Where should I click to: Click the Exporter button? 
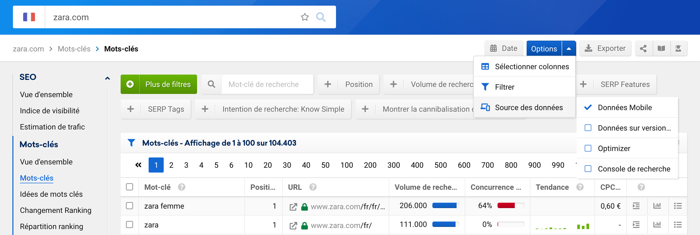click(x=605, y=49)
